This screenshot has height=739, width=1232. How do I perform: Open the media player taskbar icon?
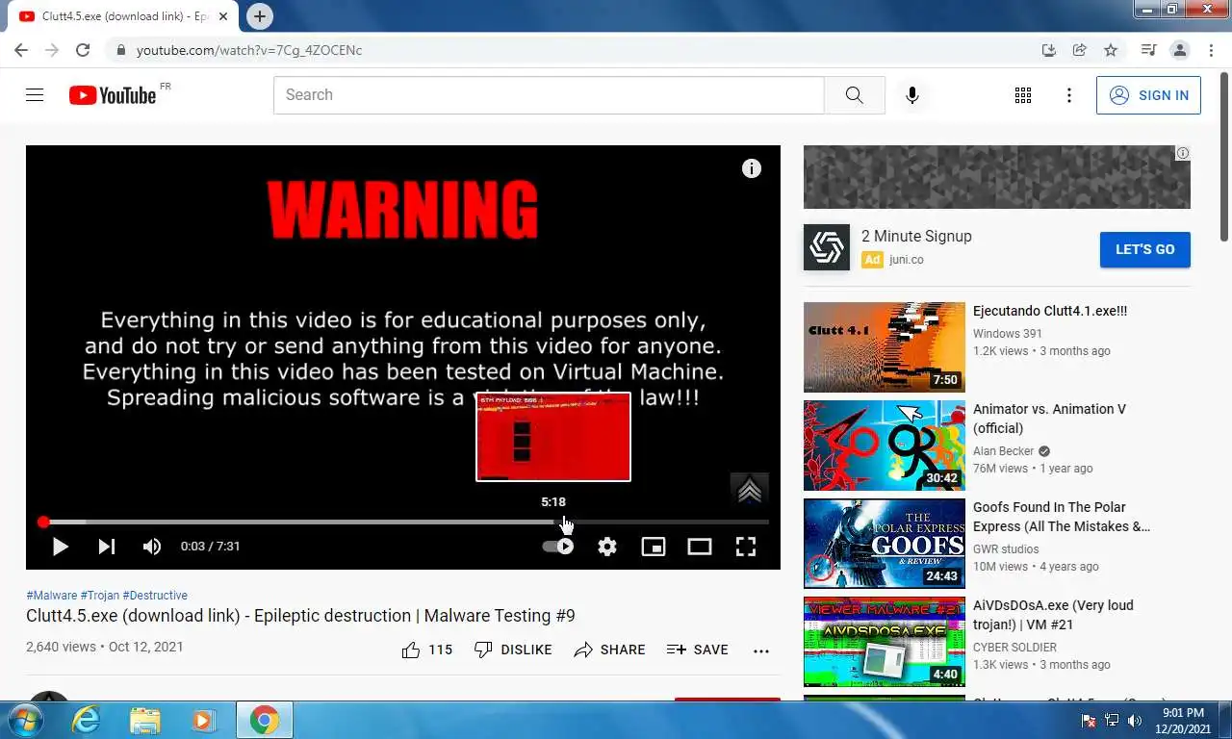(203, 720)
